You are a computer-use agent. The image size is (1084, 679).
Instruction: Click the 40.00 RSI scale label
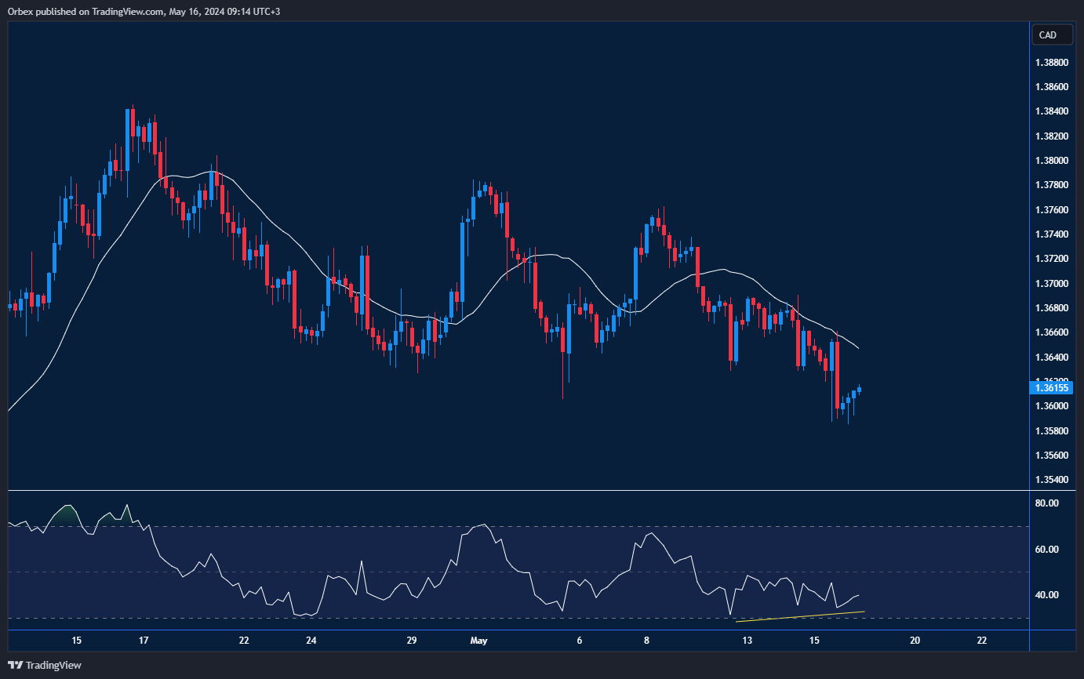1047,595
